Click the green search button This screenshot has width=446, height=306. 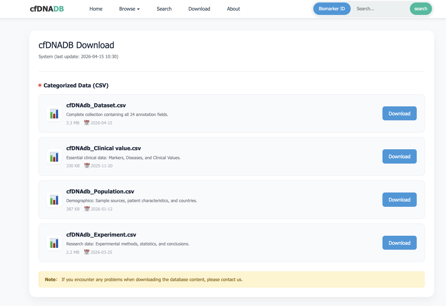pyautogui.click(x=421, y=9)
